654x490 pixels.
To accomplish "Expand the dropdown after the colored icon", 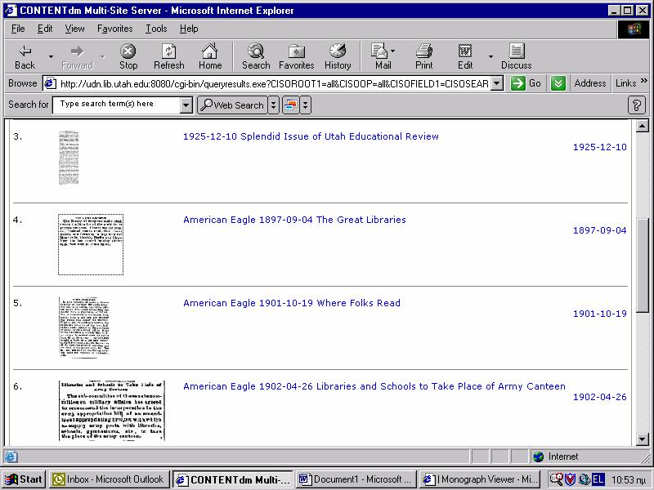I will [305, 105].
